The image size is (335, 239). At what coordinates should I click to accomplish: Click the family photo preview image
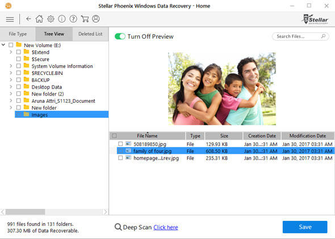(x=222, y=89)
